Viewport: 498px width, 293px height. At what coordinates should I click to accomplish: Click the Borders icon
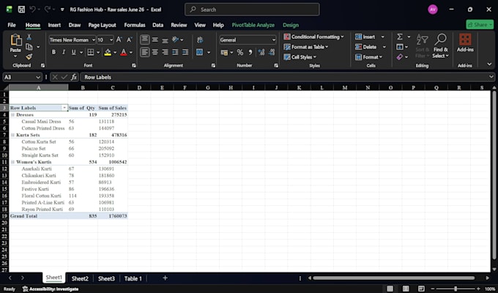tap(91, 52)
